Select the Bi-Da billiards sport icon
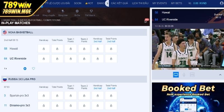The width and height of the screenshot is (224, 112). click(77, 13)
